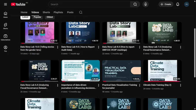196x110 pixels.
Task: Click the 6:26:55 duration badge
Action: click(177, 79)
